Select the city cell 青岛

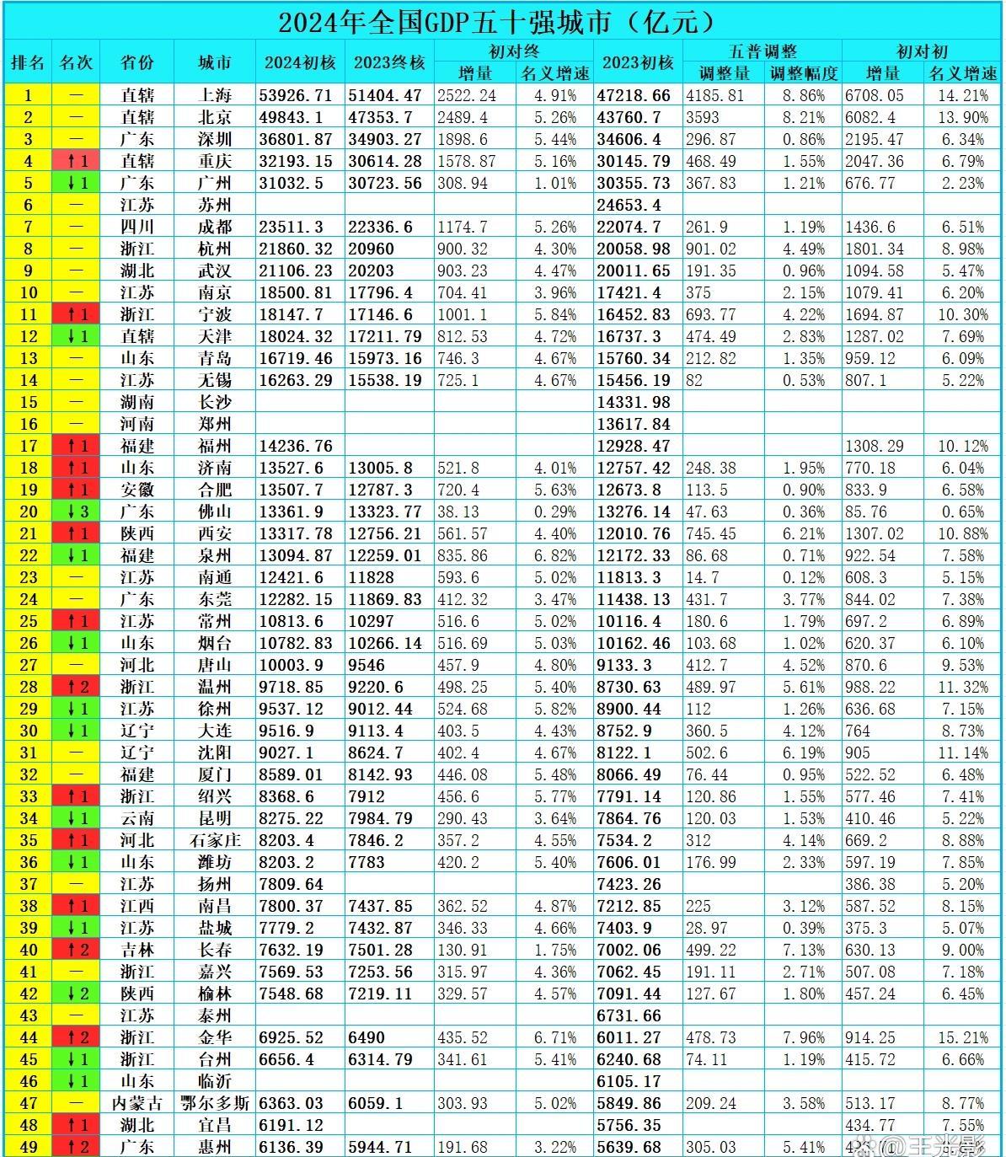[215, 358]
